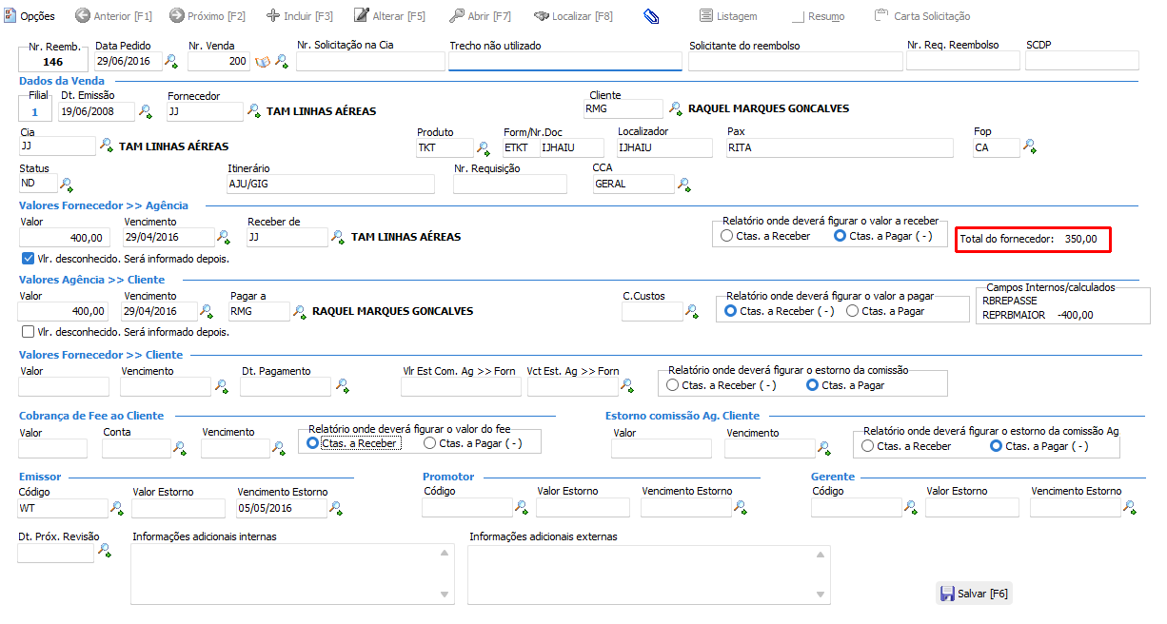The width and height of the screenshot is (1167, 624).
Task: Open Dt. Próx. Revisão date lookup
Action: point(105,550)
